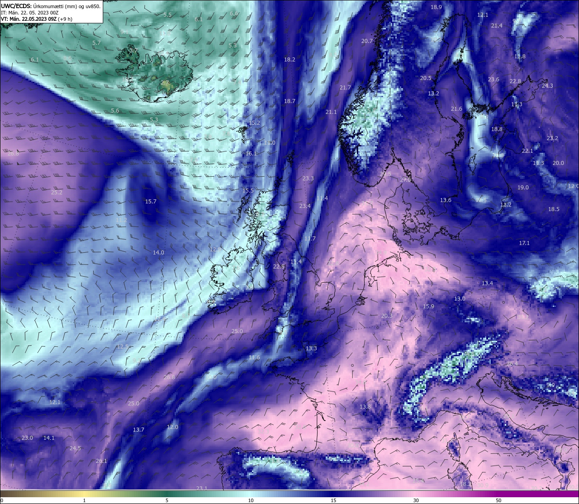The width and height of the screenshot is (579, 504).
Task: Select the 11.6 value label
Action: tap(254, 358)
